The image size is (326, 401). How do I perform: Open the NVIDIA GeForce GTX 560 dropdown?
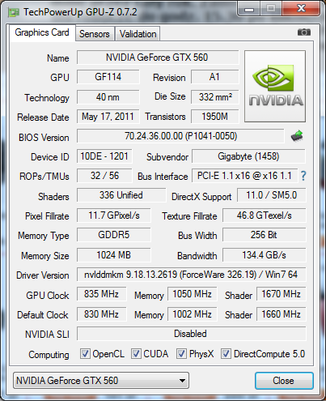tap(101, 381)
